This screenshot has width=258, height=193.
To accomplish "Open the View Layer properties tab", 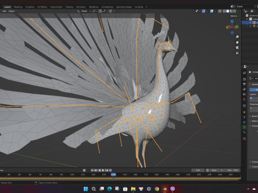I will click(x=244, y=89).
